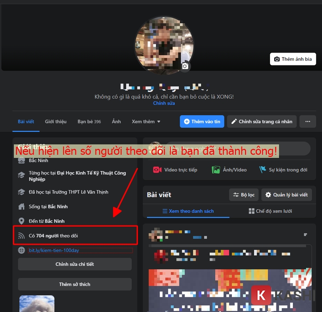Expand the Xem thêm dropdown

(x=146, y=122)
